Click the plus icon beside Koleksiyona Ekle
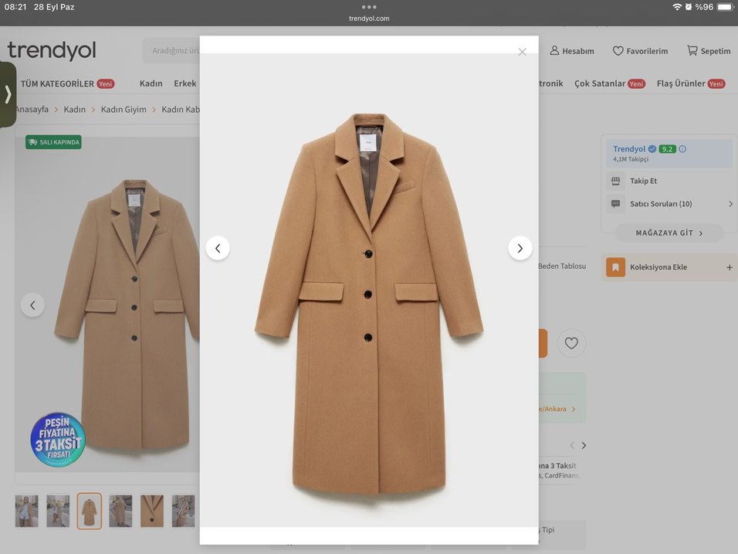Screen dimensions: 738x554 729,267
